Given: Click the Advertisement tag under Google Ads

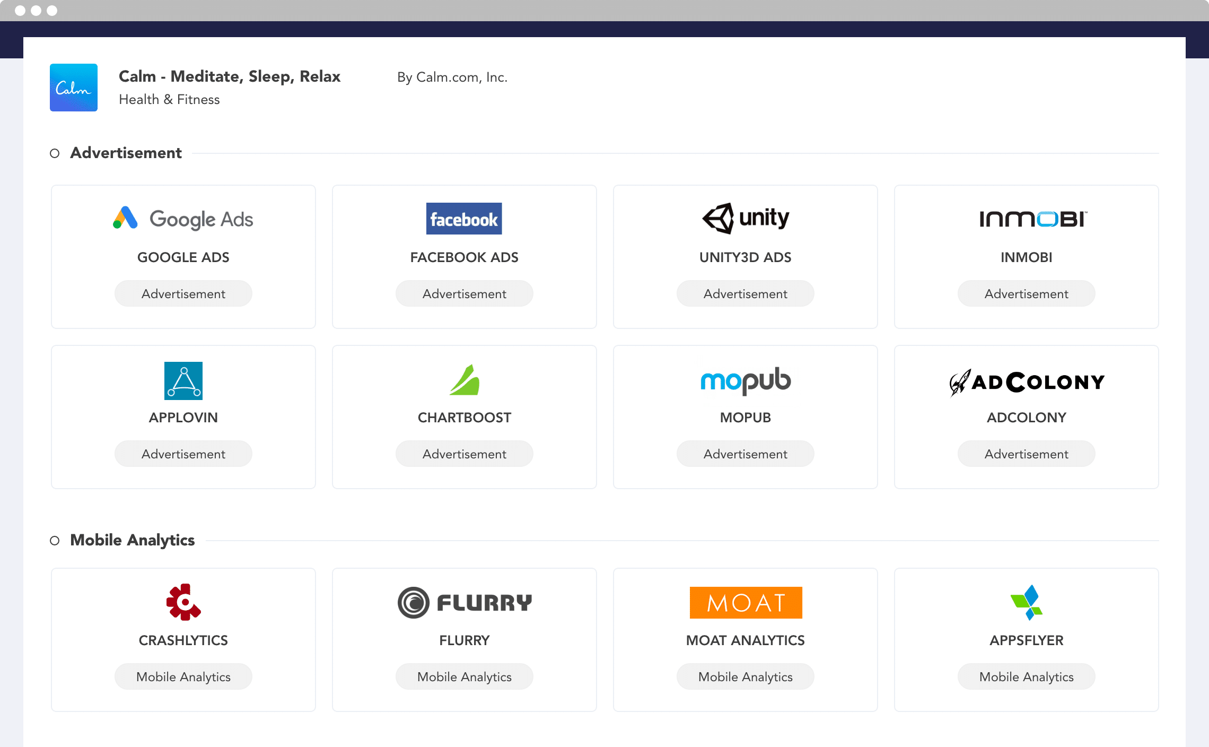Looking at the screenshot, I should click(x=183, y=293).
